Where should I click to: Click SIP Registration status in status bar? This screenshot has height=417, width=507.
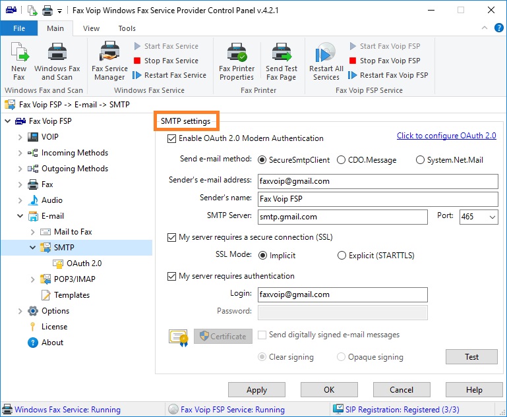396,410
